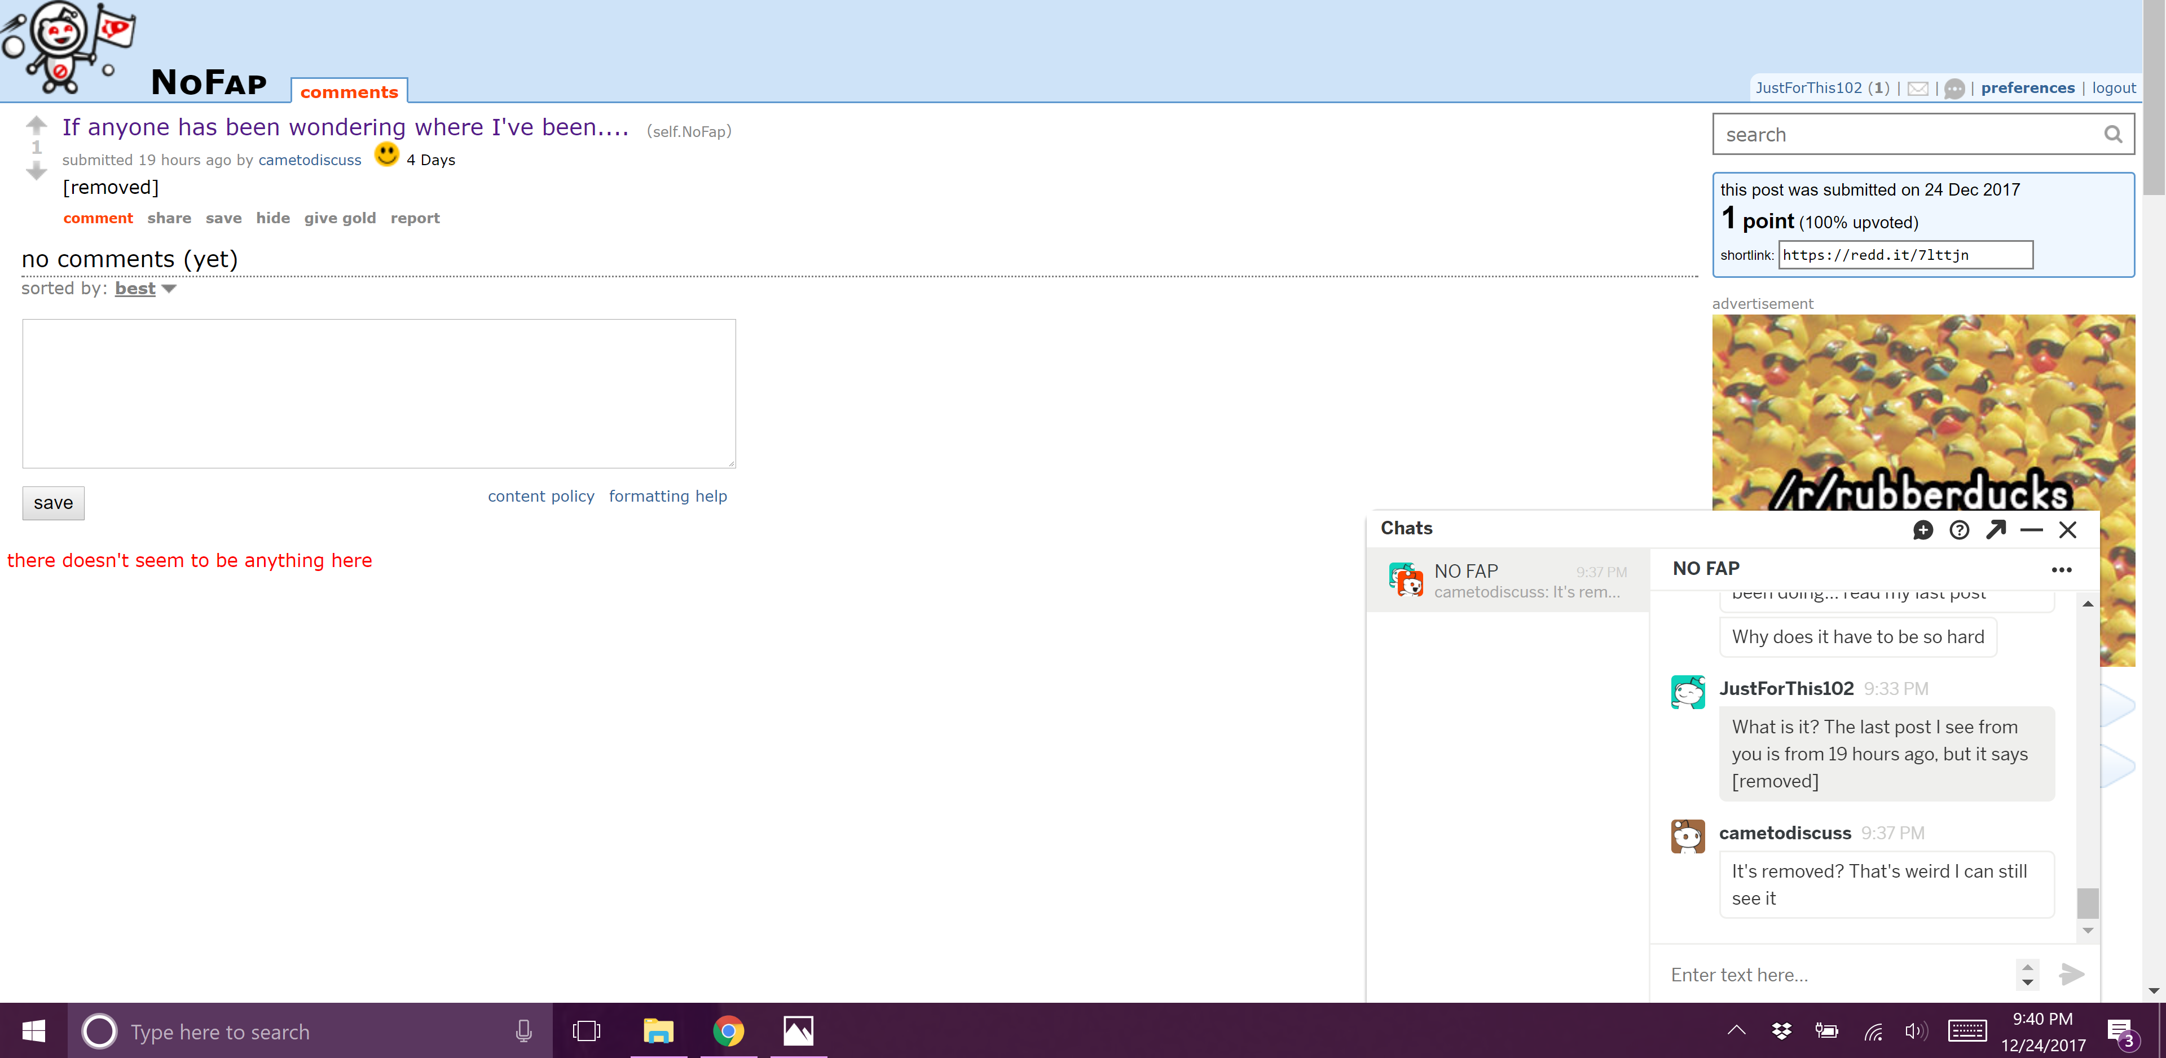The height and width of the screenshot is (1058, 2166).
Task: Click the save comment button
Action: pos(53,503)
